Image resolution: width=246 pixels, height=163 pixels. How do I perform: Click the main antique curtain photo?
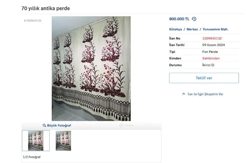(x=91, y=68)
